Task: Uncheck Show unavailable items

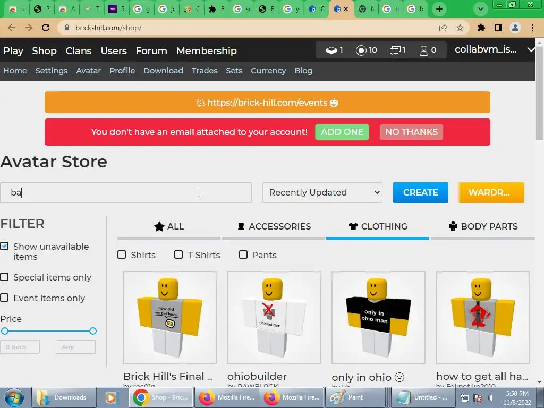Action: (x=4, y=246)
